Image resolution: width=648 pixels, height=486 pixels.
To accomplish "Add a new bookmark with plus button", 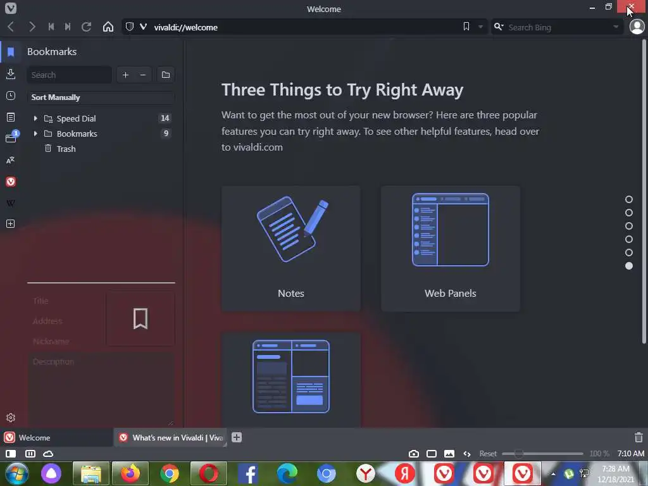I will (x=126, y=75).
